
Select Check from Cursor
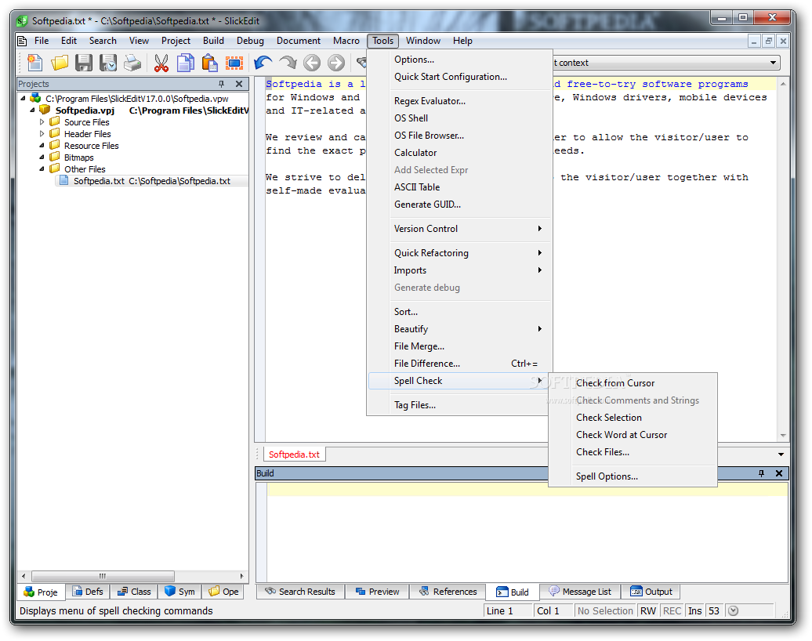pyautogui.click(x=633, y=383)
